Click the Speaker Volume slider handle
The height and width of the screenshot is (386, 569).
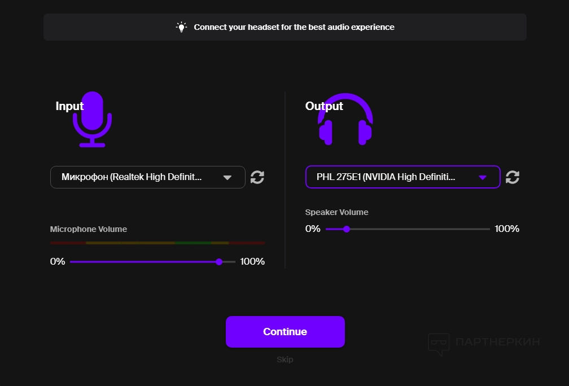point(347,229)
